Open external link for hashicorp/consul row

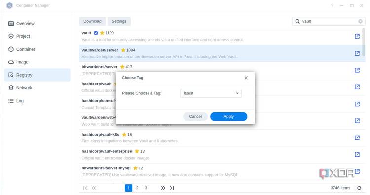[357, 104]
